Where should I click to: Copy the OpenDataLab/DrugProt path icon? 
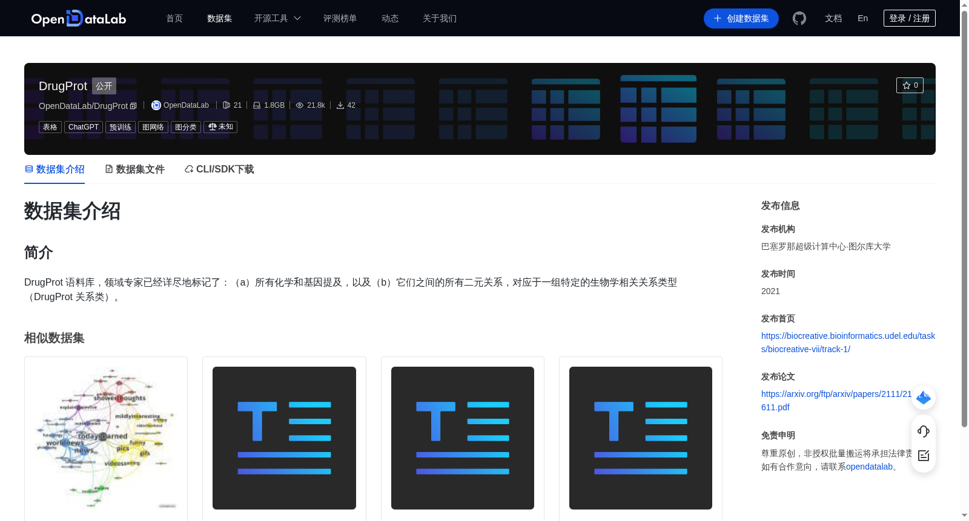(133, 106)
